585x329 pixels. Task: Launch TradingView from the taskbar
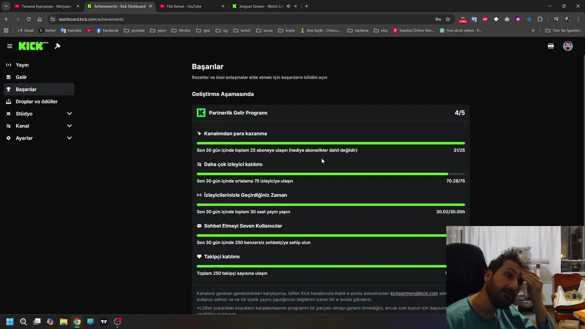pos(104,322)
